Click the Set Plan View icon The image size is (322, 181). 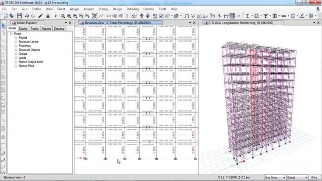pos(115,16)
